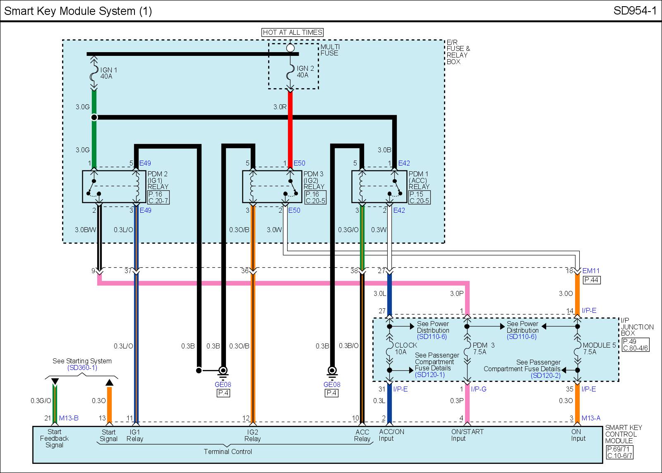Click the M13-B connector label
This screenshot has height=473, width=662.
(68, 418)
